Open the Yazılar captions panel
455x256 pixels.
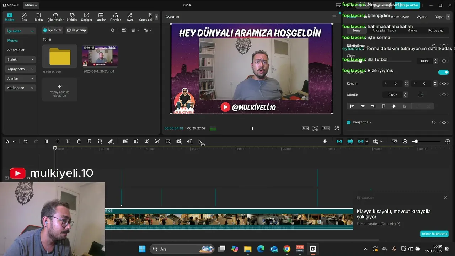click(101, 17)
